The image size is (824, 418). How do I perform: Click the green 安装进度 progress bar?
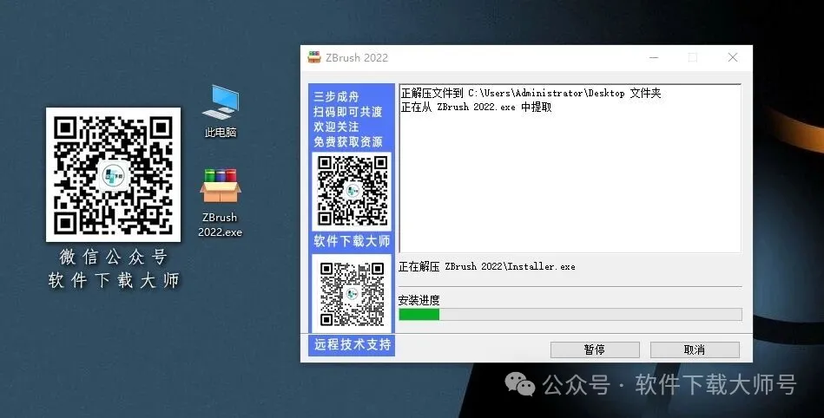click(x=570, y=315)
